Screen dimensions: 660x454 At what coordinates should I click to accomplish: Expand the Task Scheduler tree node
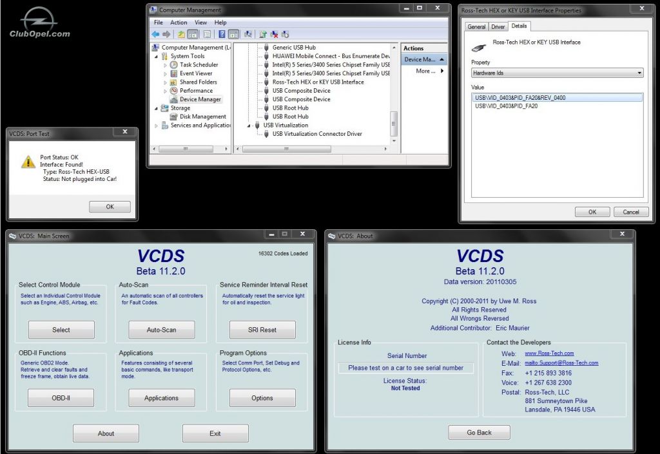click(166, 65)
